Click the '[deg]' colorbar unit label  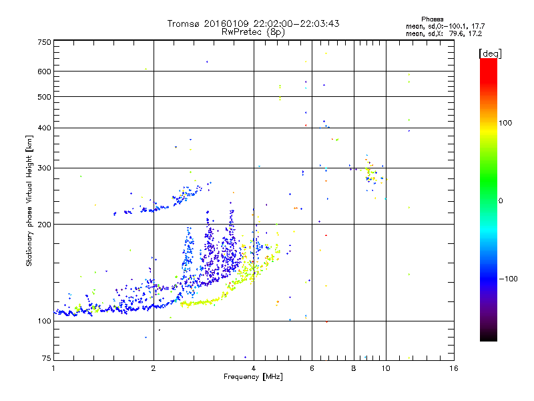coord(490,53)
